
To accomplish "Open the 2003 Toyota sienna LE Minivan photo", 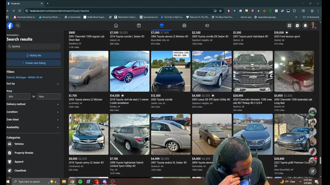I will 89,71.
